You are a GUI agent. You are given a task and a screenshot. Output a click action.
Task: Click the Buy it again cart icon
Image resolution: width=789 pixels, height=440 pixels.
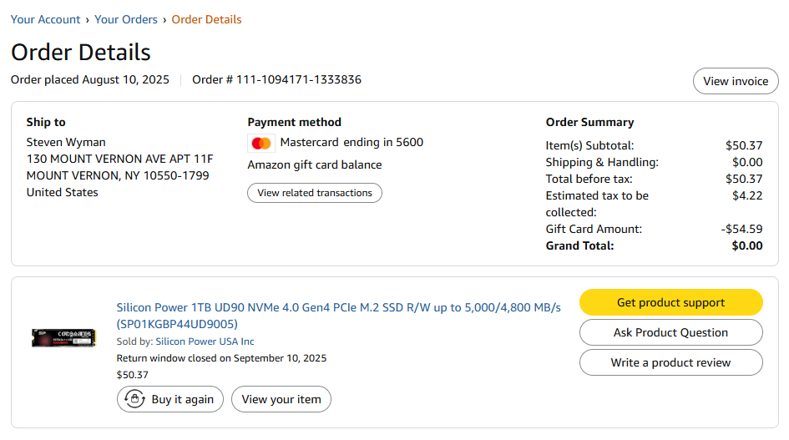click(x=134, y=399)
